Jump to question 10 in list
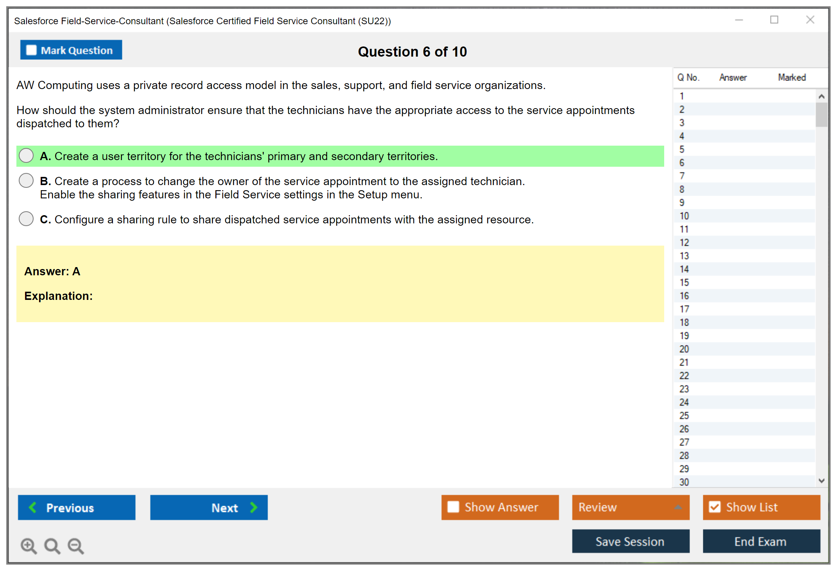This screenshot has height=574, width=840. (x=684, y=216)
